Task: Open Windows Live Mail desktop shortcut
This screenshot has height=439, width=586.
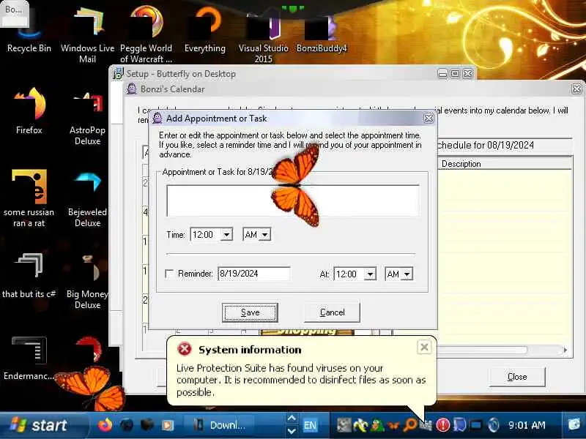Action: point(87,35)
